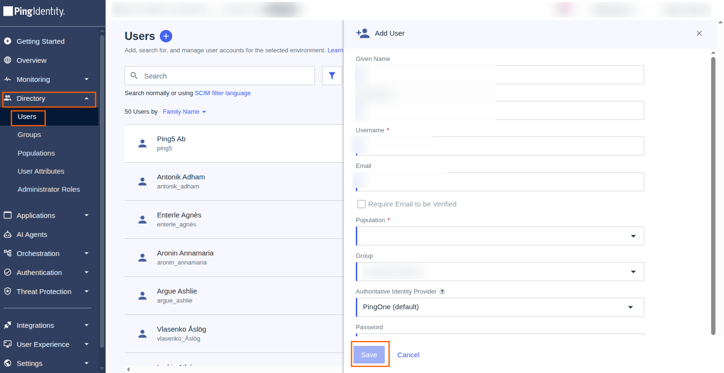Close the Add User panel

pyautogui.click(x=699, y=33)
